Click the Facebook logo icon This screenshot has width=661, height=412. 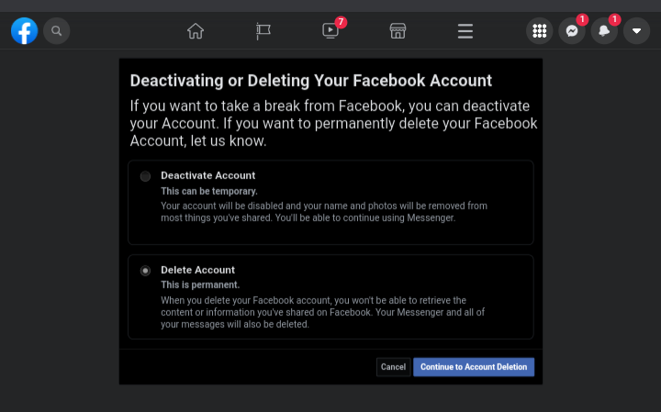pyautogui.click(x=25, y=31)
